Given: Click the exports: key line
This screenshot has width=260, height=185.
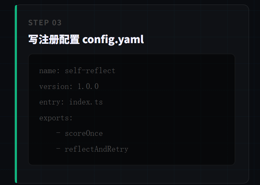Looking at the screenshot, I should coord(56,118).
